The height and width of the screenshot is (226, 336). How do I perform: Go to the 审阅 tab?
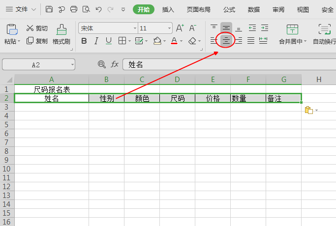click(x=278, y=9)
